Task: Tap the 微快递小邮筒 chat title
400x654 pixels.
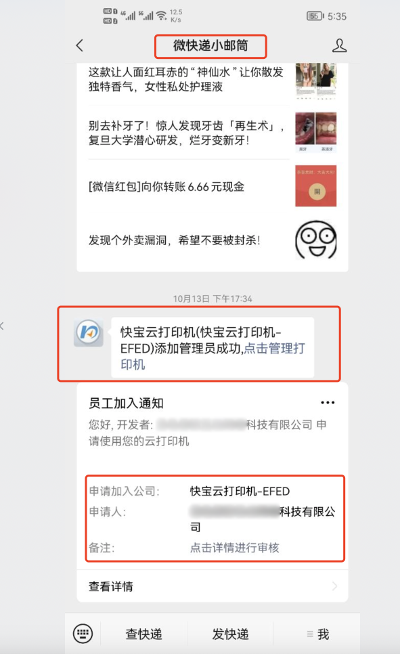Action: 210,45
